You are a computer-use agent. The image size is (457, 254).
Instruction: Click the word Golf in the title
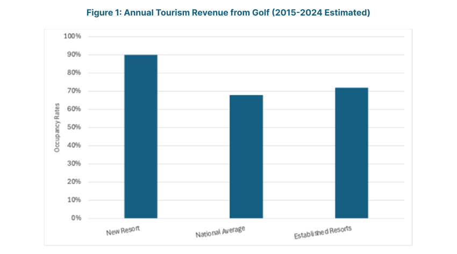click(273, 12)
